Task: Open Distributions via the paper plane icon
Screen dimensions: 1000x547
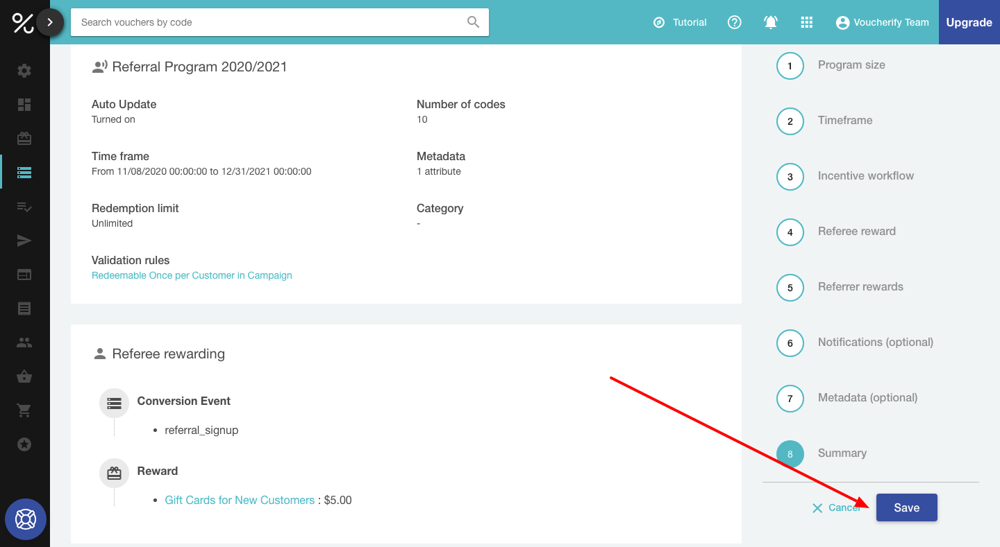Action: click(24, 240)
